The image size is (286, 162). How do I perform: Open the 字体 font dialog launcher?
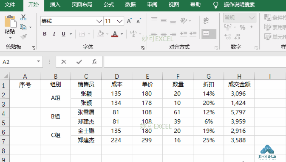pyautogui.click(x=143, y=48)
